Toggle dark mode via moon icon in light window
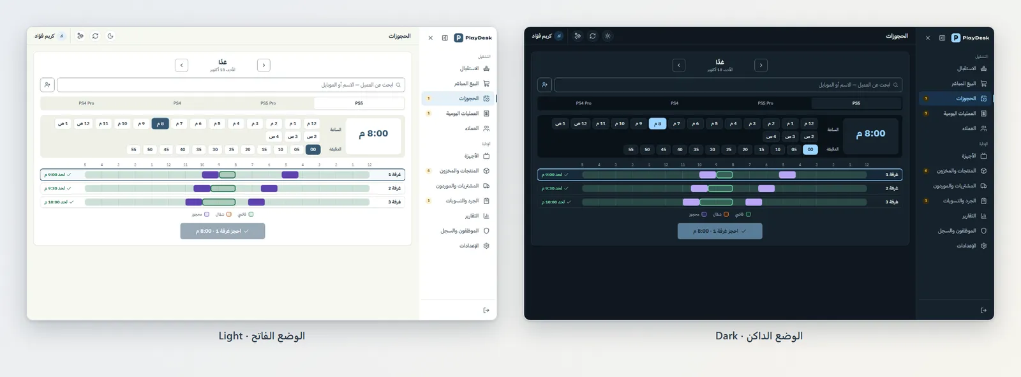Image resolution: width=1021 pixels, height=377 pixels. tap(110, 36)
